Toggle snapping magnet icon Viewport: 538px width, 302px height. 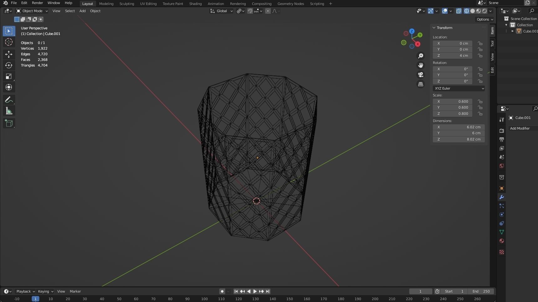click(250, 11)
